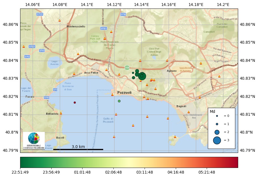Pick the dark green start of colorbar

[23, 163]
